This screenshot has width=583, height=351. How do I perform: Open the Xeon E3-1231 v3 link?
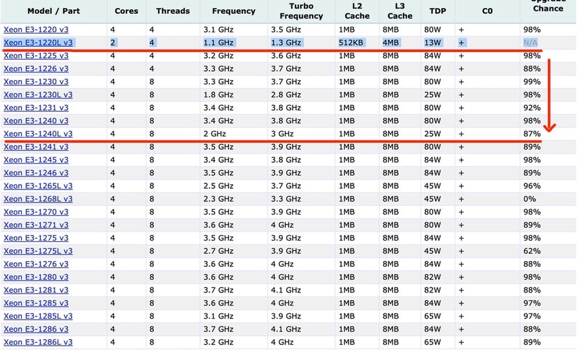pos(36,108)
